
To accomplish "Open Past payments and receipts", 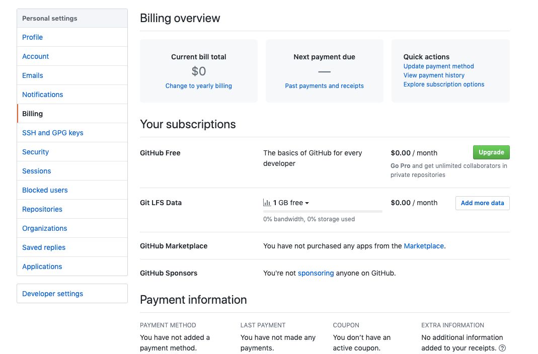I will point(324,86).
